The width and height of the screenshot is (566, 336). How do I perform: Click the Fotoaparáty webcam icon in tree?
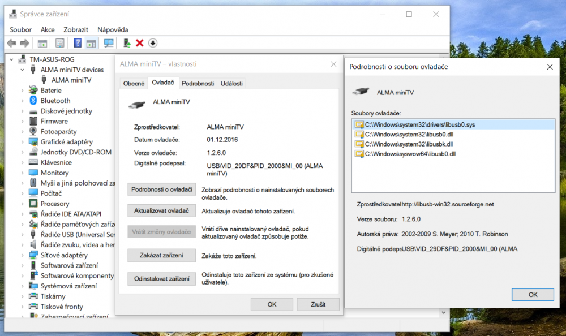tap(33, 131)
